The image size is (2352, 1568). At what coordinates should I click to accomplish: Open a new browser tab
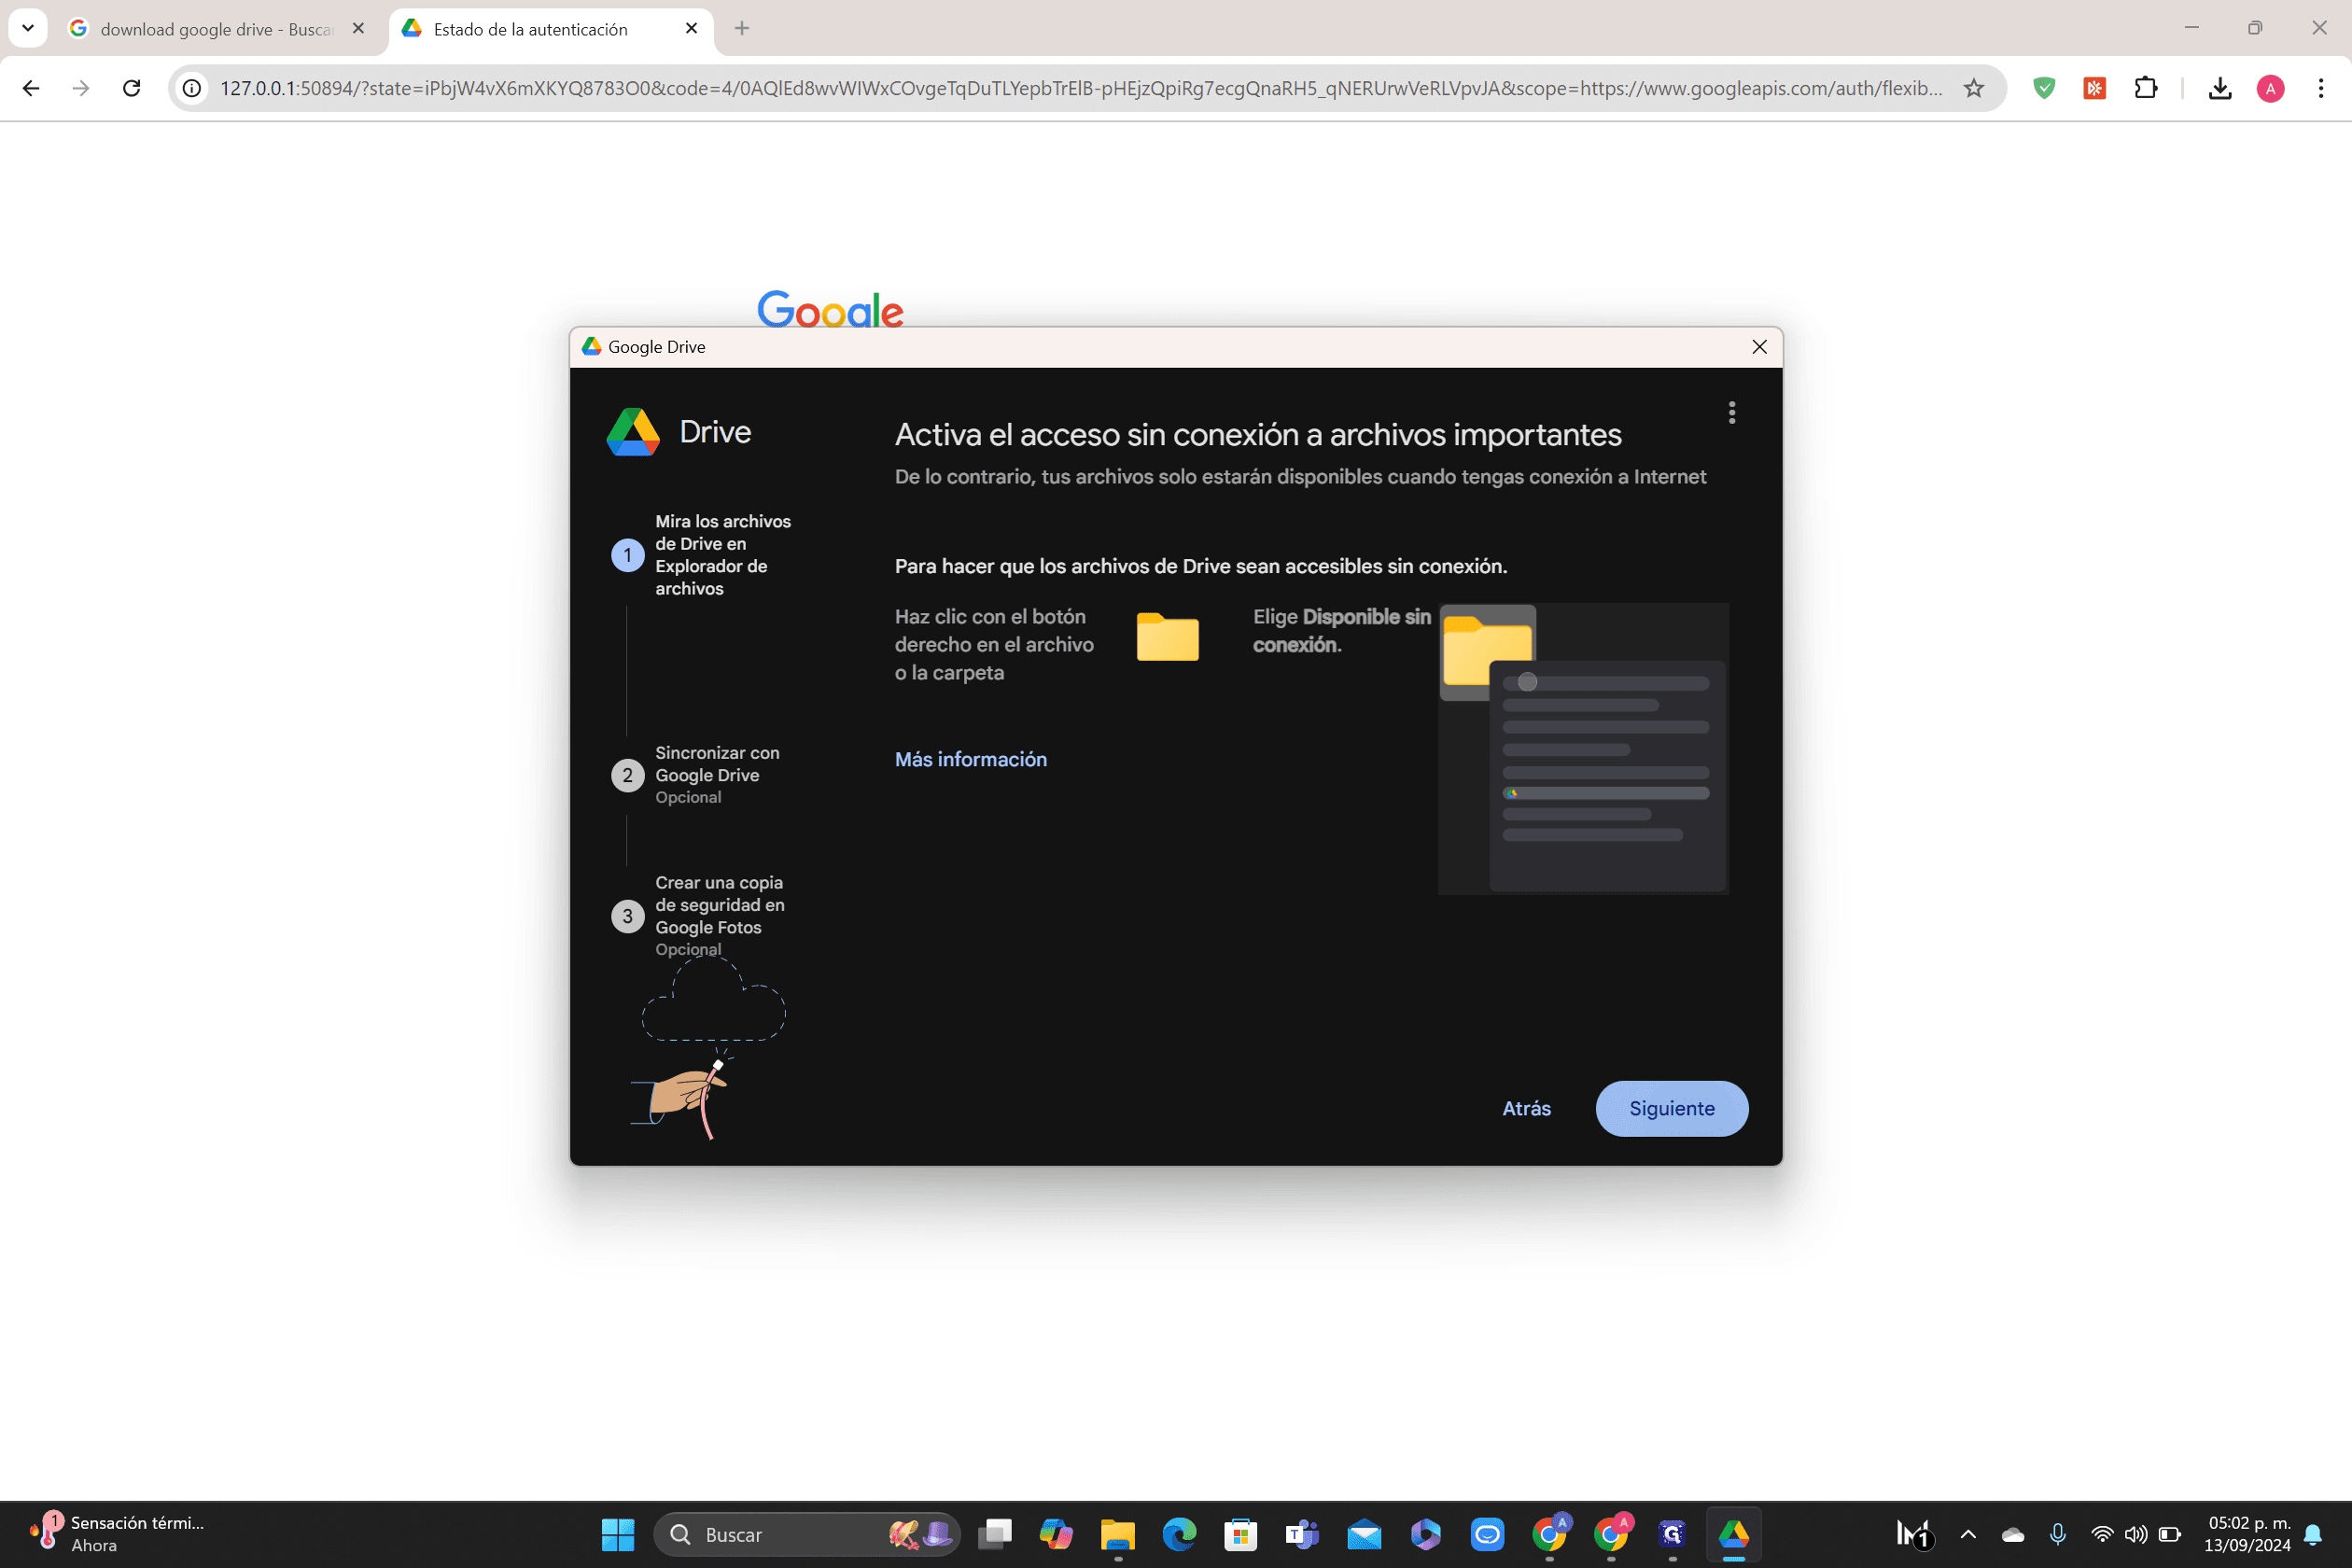pos(741,29)
